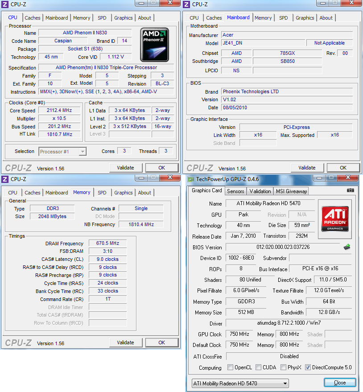
Task: Click Validate in the CPU tab window
Action: pos(126,168)
